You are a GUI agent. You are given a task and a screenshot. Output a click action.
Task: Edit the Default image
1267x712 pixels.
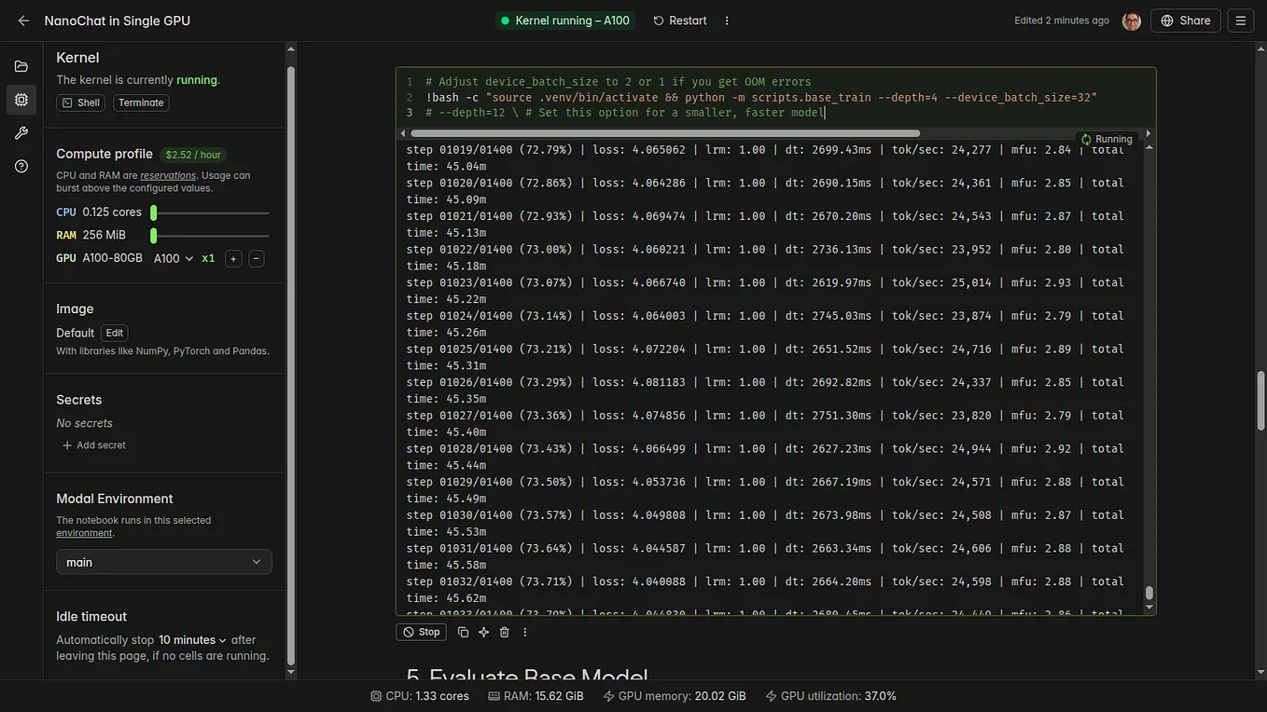click(114, 333)
